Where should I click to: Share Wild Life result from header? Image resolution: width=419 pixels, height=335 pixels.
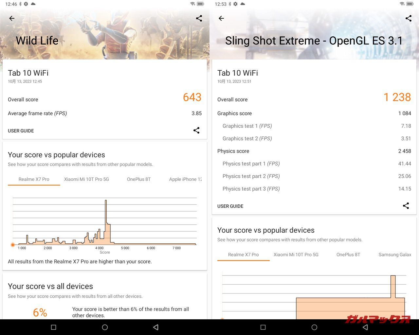pos(199,18)
